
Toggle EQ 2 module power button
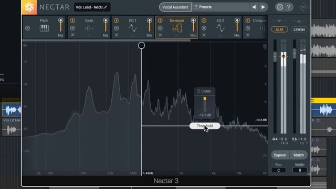[x=204, y=20]
